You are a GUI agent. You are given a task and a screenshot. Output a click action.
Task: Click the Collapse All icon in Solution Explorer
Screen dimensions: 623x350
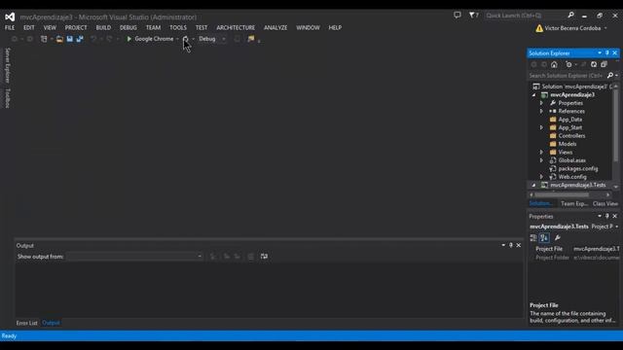tap(604, 64)
